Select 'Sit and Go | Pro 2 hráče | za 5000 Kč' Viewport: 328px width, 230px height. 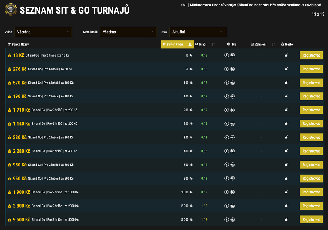(x=55, y=219)
